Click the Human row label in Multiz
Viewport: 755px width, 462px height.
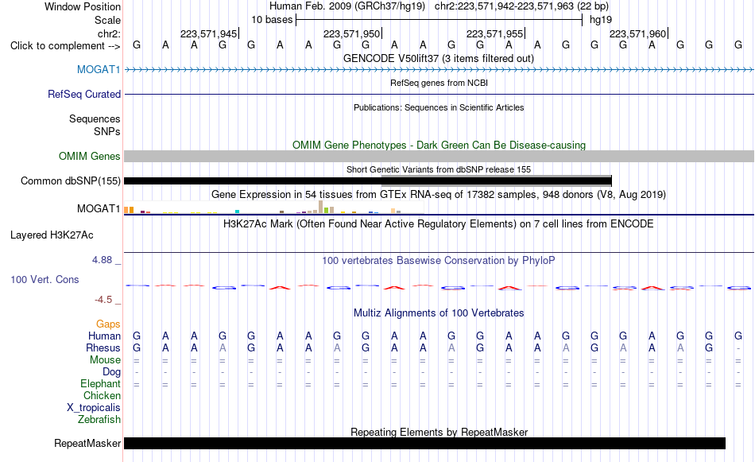pos(104,336)
